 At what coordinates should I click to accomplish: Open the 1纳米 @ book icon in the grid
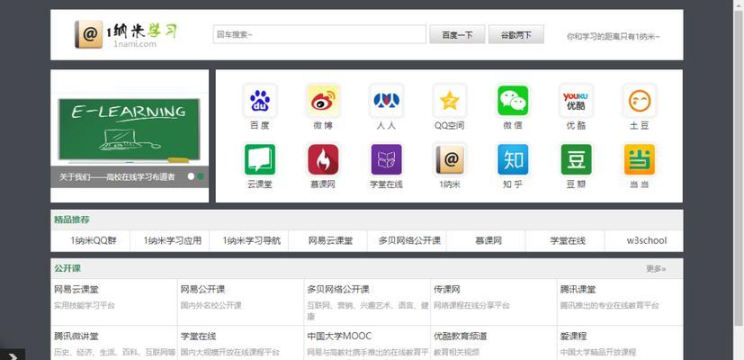(449, 159)
